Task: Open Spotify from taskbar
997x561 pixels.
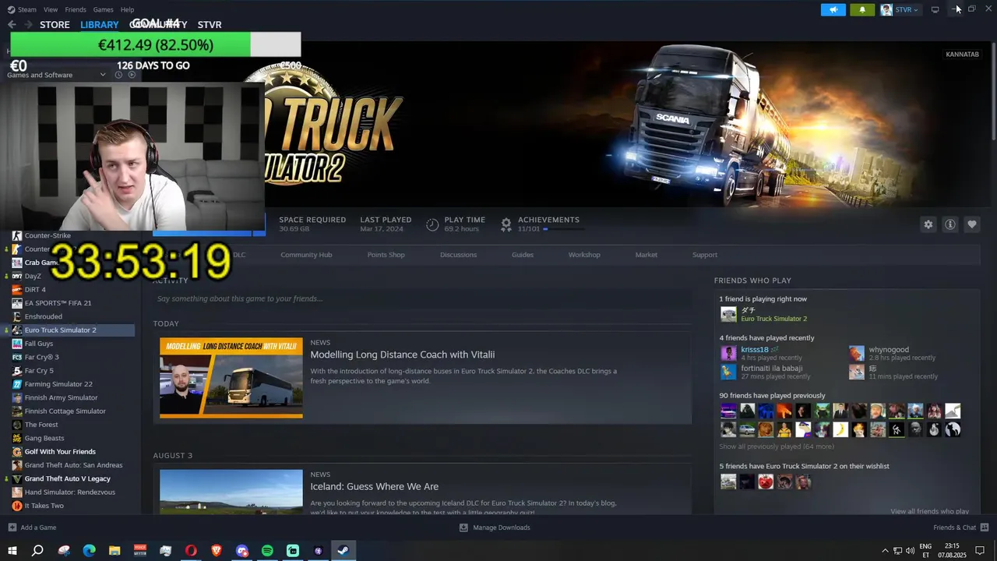Action: tap(267, 551)
